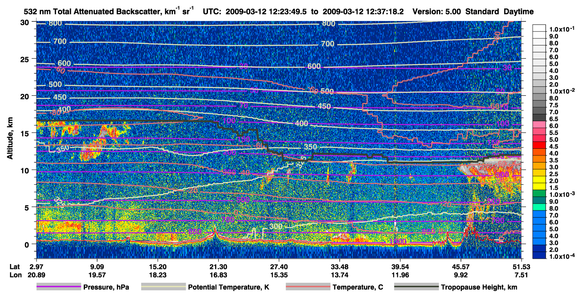Click the colorbar label 1.0x10-1

(562, 29)
